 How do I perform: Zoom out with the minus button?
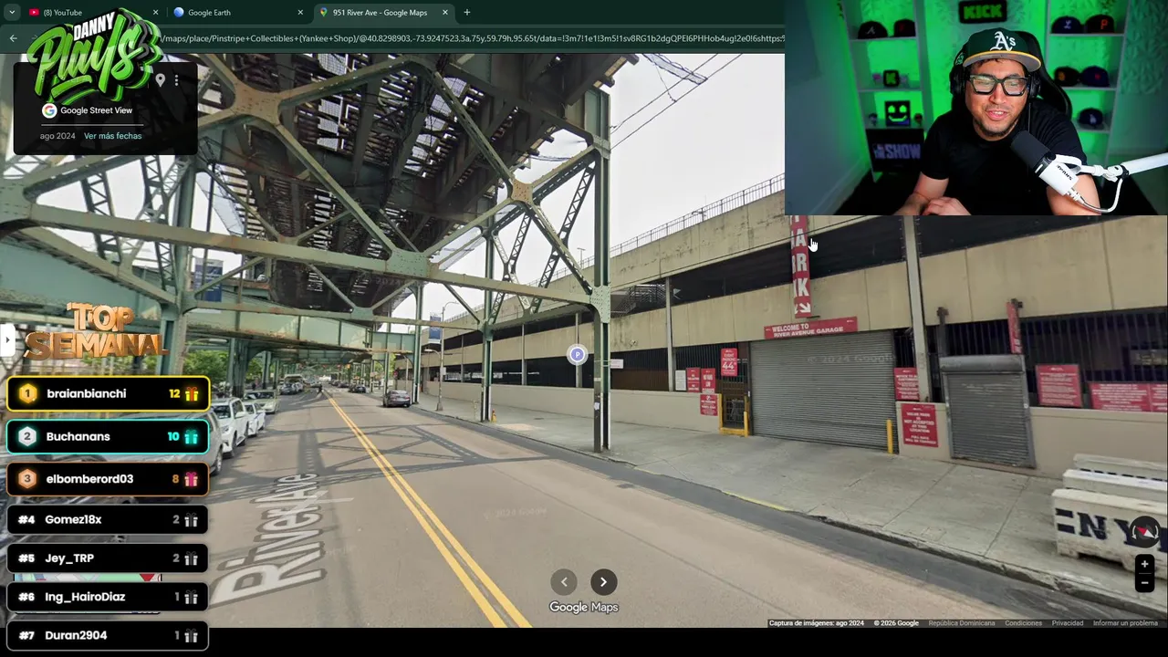tap(1144, 583)
